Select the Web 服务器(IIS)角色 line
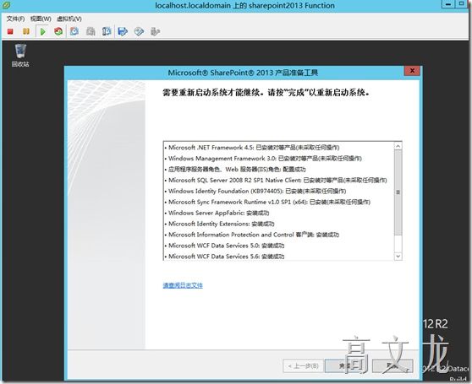The width and height of the screenshot is (472, 384). [235, 170]
